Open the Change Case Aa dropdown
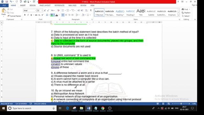The image size is (204, 115). (53, 11)
